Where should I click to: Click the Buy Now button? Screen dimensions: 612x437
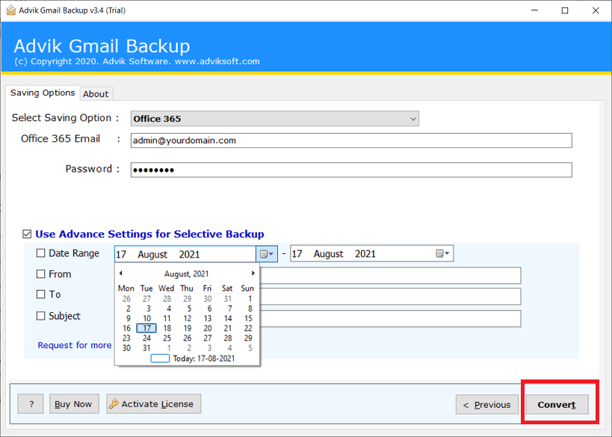(x=73, y=404)
